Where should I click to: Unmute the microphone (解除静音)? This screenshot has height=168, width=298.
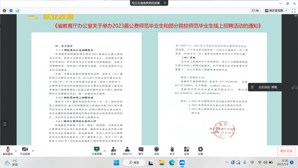pyautogui.click(x=8, y=151)
